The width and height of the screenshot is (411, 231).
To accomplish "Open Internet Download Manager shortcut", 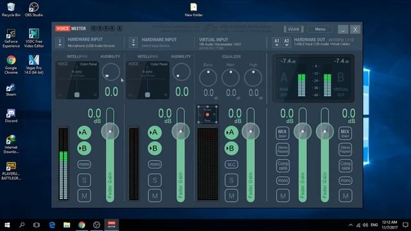I will [x=11, y=144].
